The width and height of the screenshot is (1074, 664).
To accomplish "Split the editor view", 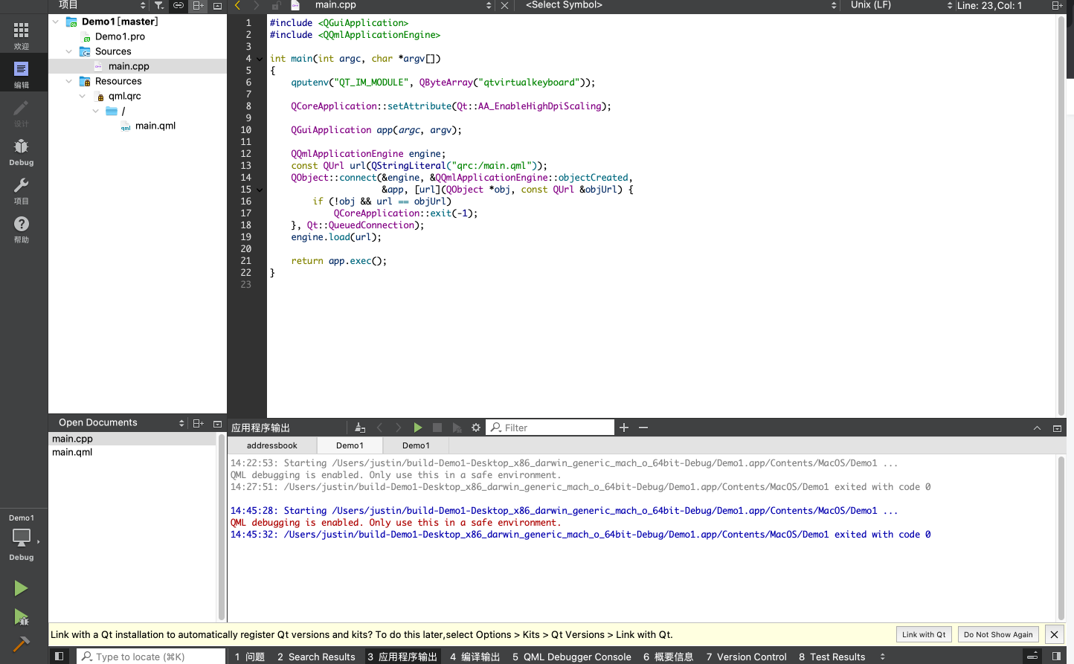I will tap(1057, 5).
